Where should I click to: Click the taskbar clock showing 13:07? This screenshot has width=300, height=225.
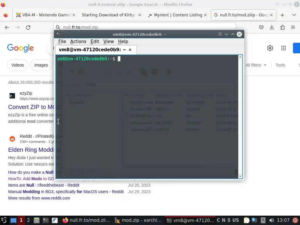[283, 220]
